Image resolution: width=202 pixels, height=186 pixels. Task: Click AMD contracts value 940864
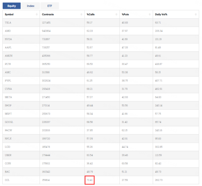(x=46, y=31)
